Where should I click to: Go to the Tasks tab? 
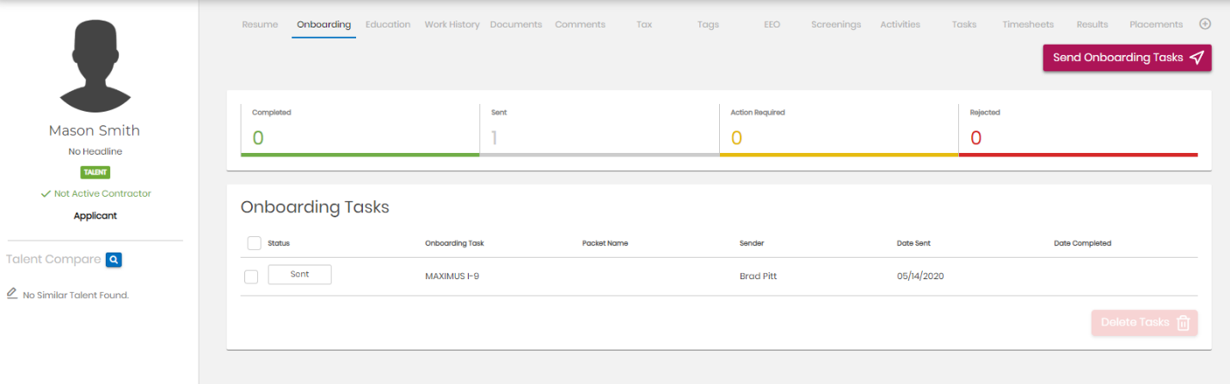[x=964, y=24]
